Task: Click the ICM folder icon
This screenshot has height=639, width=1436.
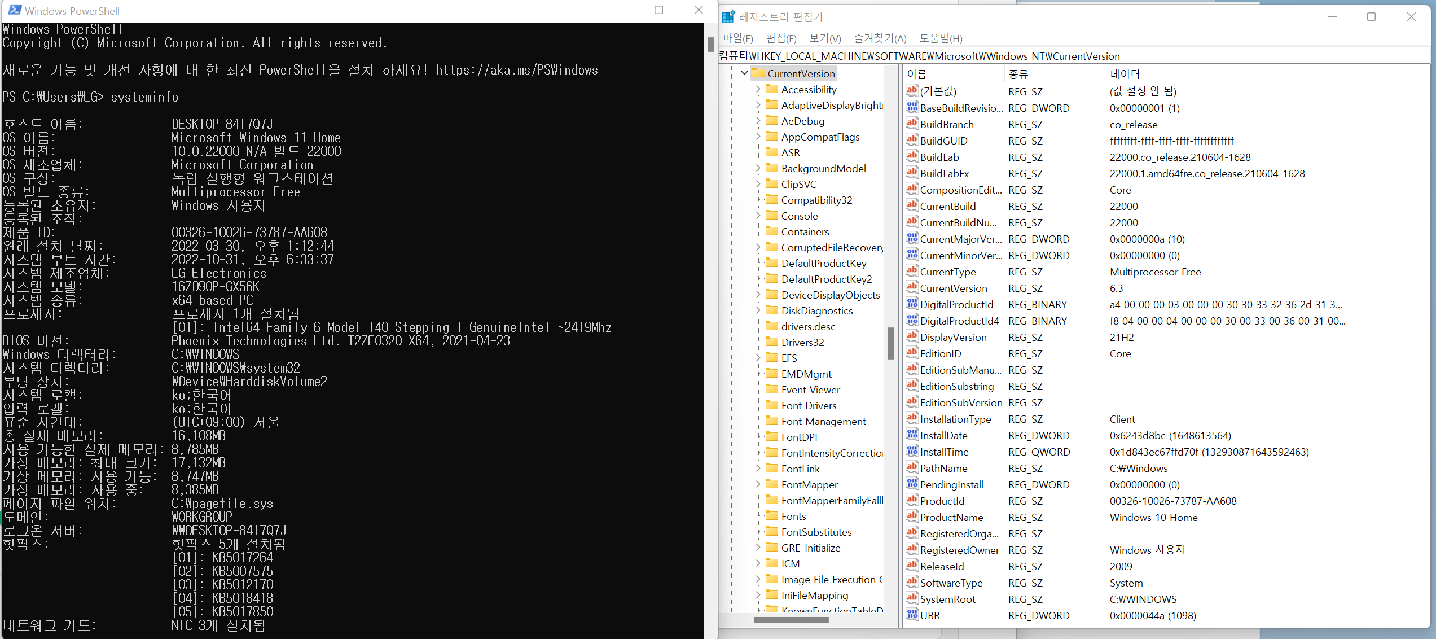Action: coord(772,563)
